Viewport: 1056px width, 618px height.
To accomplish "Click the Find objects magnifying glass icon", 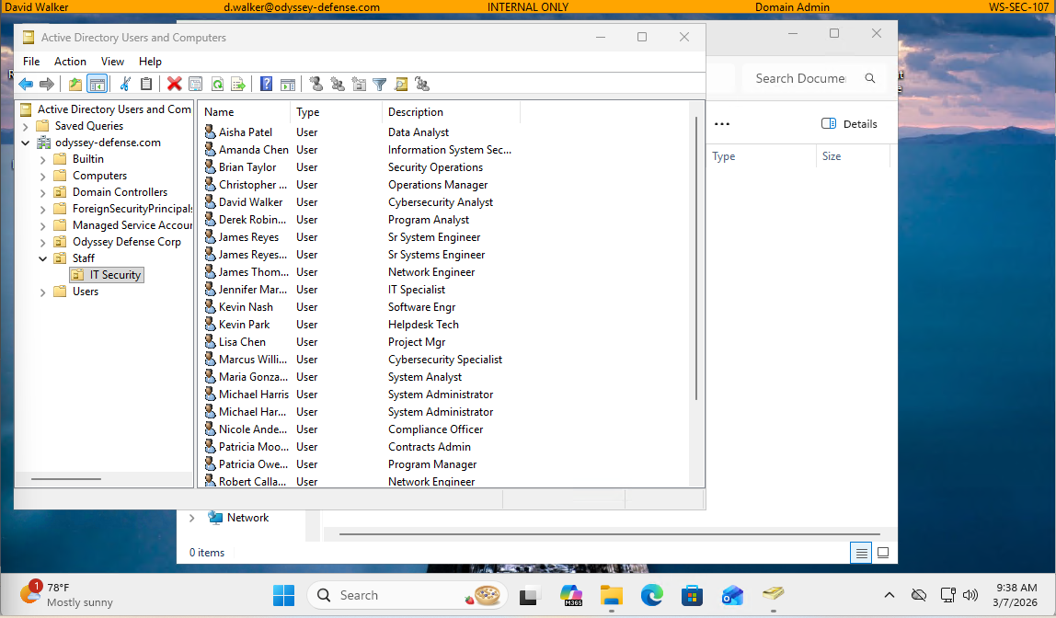I will pyautogui.click(x=400, y=84).
